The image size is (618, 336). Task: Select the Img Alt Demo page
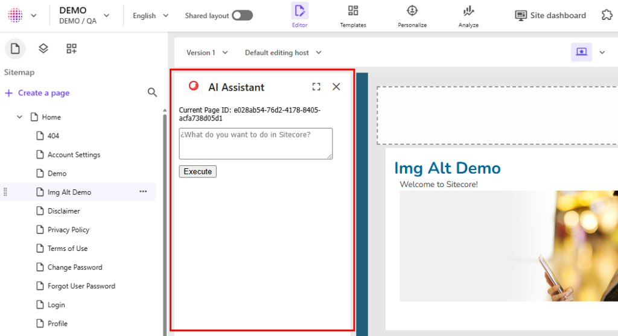tap(69, 192)
